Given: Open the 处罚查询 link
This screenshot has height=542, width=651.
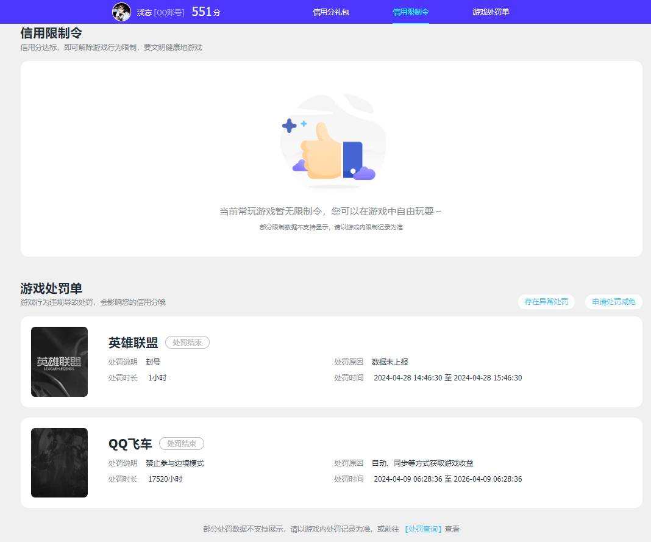Looking at the screenshot, I should click(422, 529).
